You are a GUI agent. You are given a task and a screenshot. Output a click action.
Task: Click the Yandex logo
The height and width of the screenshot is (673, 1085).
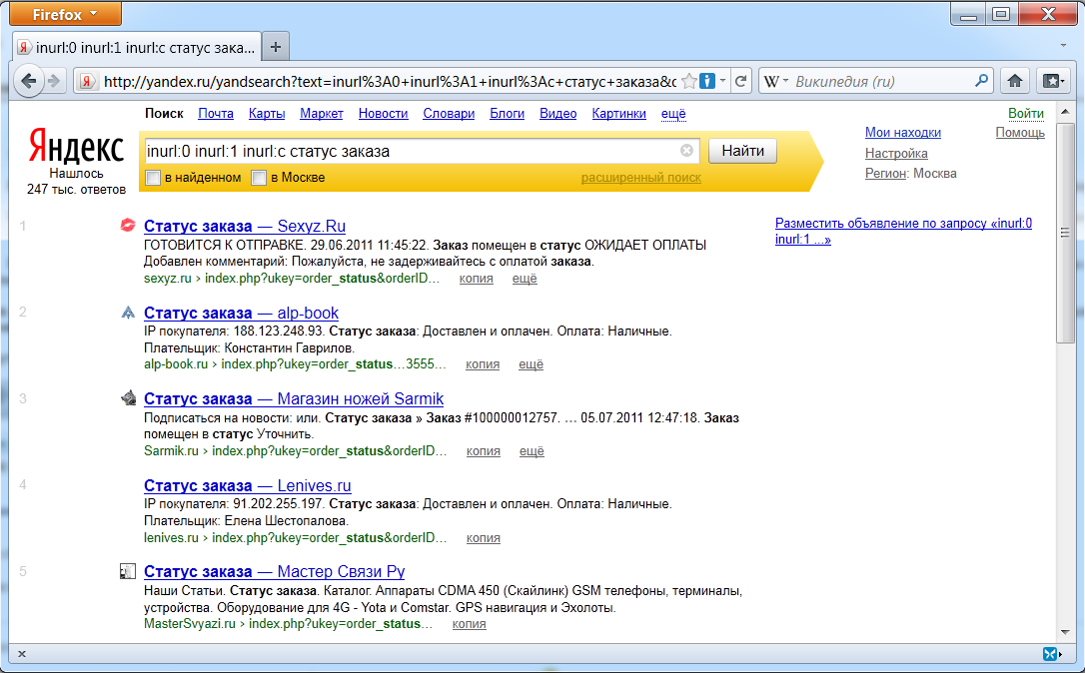coord(76,147)
